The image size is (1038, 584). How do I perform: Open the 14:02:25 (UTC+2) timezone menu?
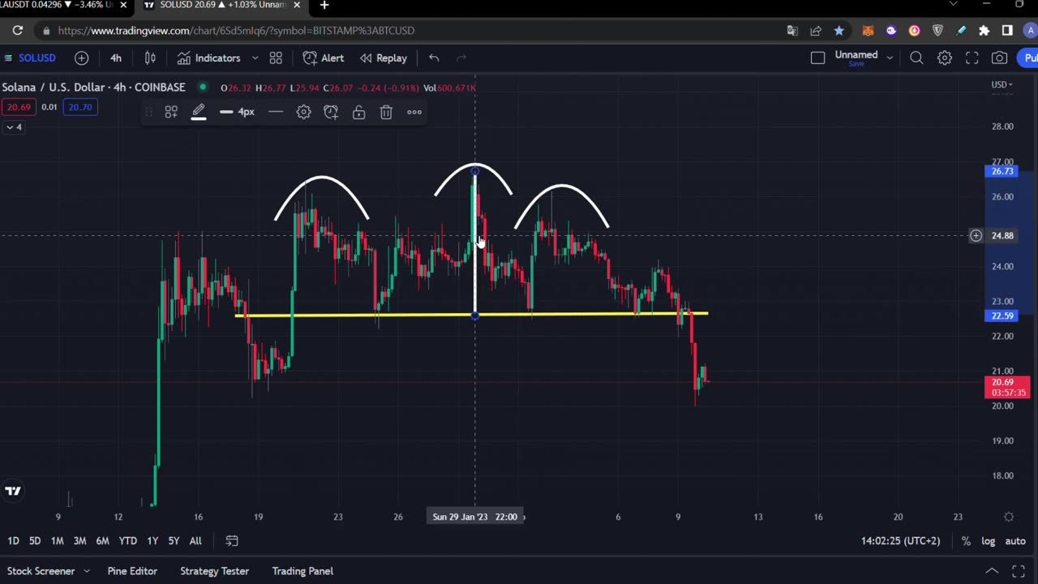900,541
